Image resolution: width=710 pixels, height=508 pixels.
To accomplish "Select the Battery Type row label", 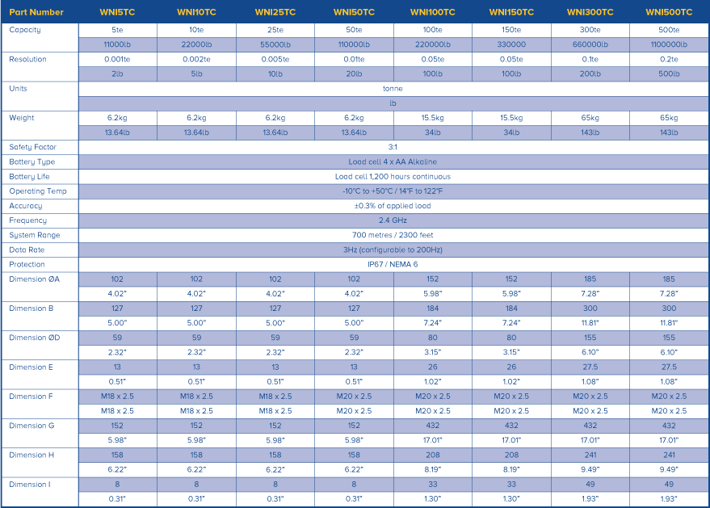I will [x=32, y=162].
